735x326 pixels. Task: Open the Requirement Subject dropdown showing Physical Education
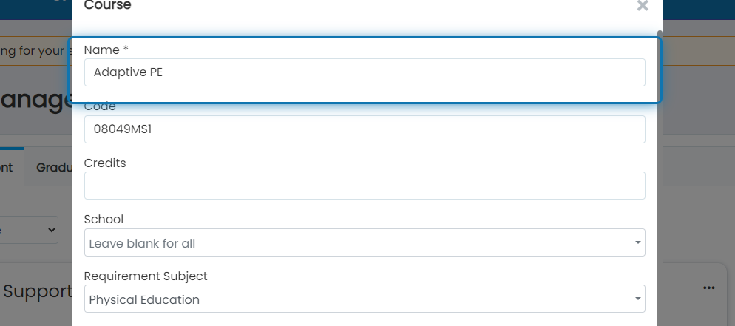pos(365,299)
